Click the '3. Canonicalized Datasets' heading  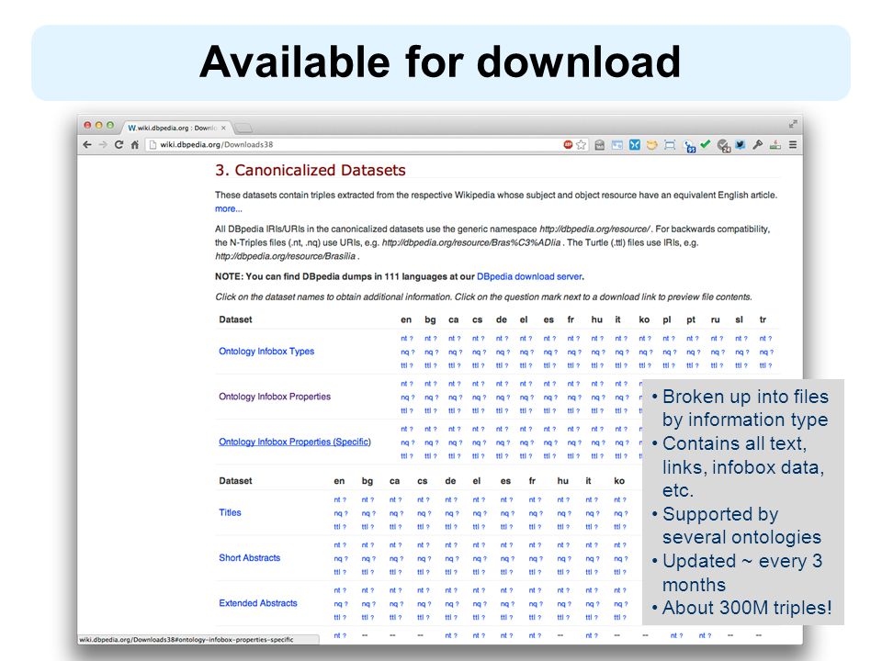point(311,171)
